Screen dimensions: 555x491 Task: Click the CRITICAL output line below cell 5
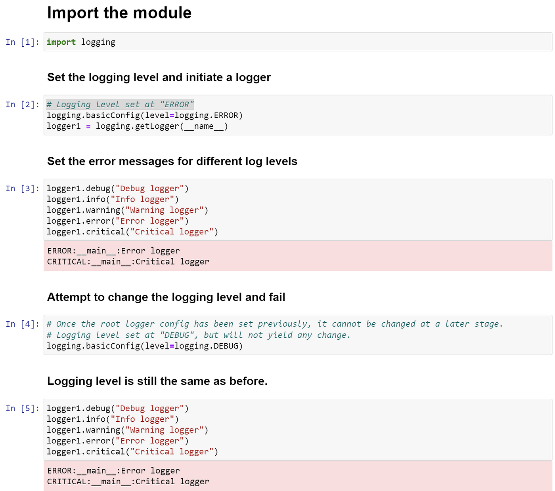pyautogui.click(x=128, y=481)
